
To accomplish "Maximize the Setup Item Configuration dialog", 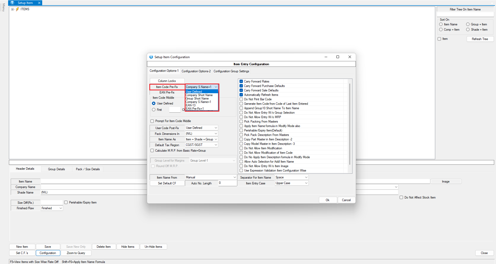I will click(x=338, y=57).
